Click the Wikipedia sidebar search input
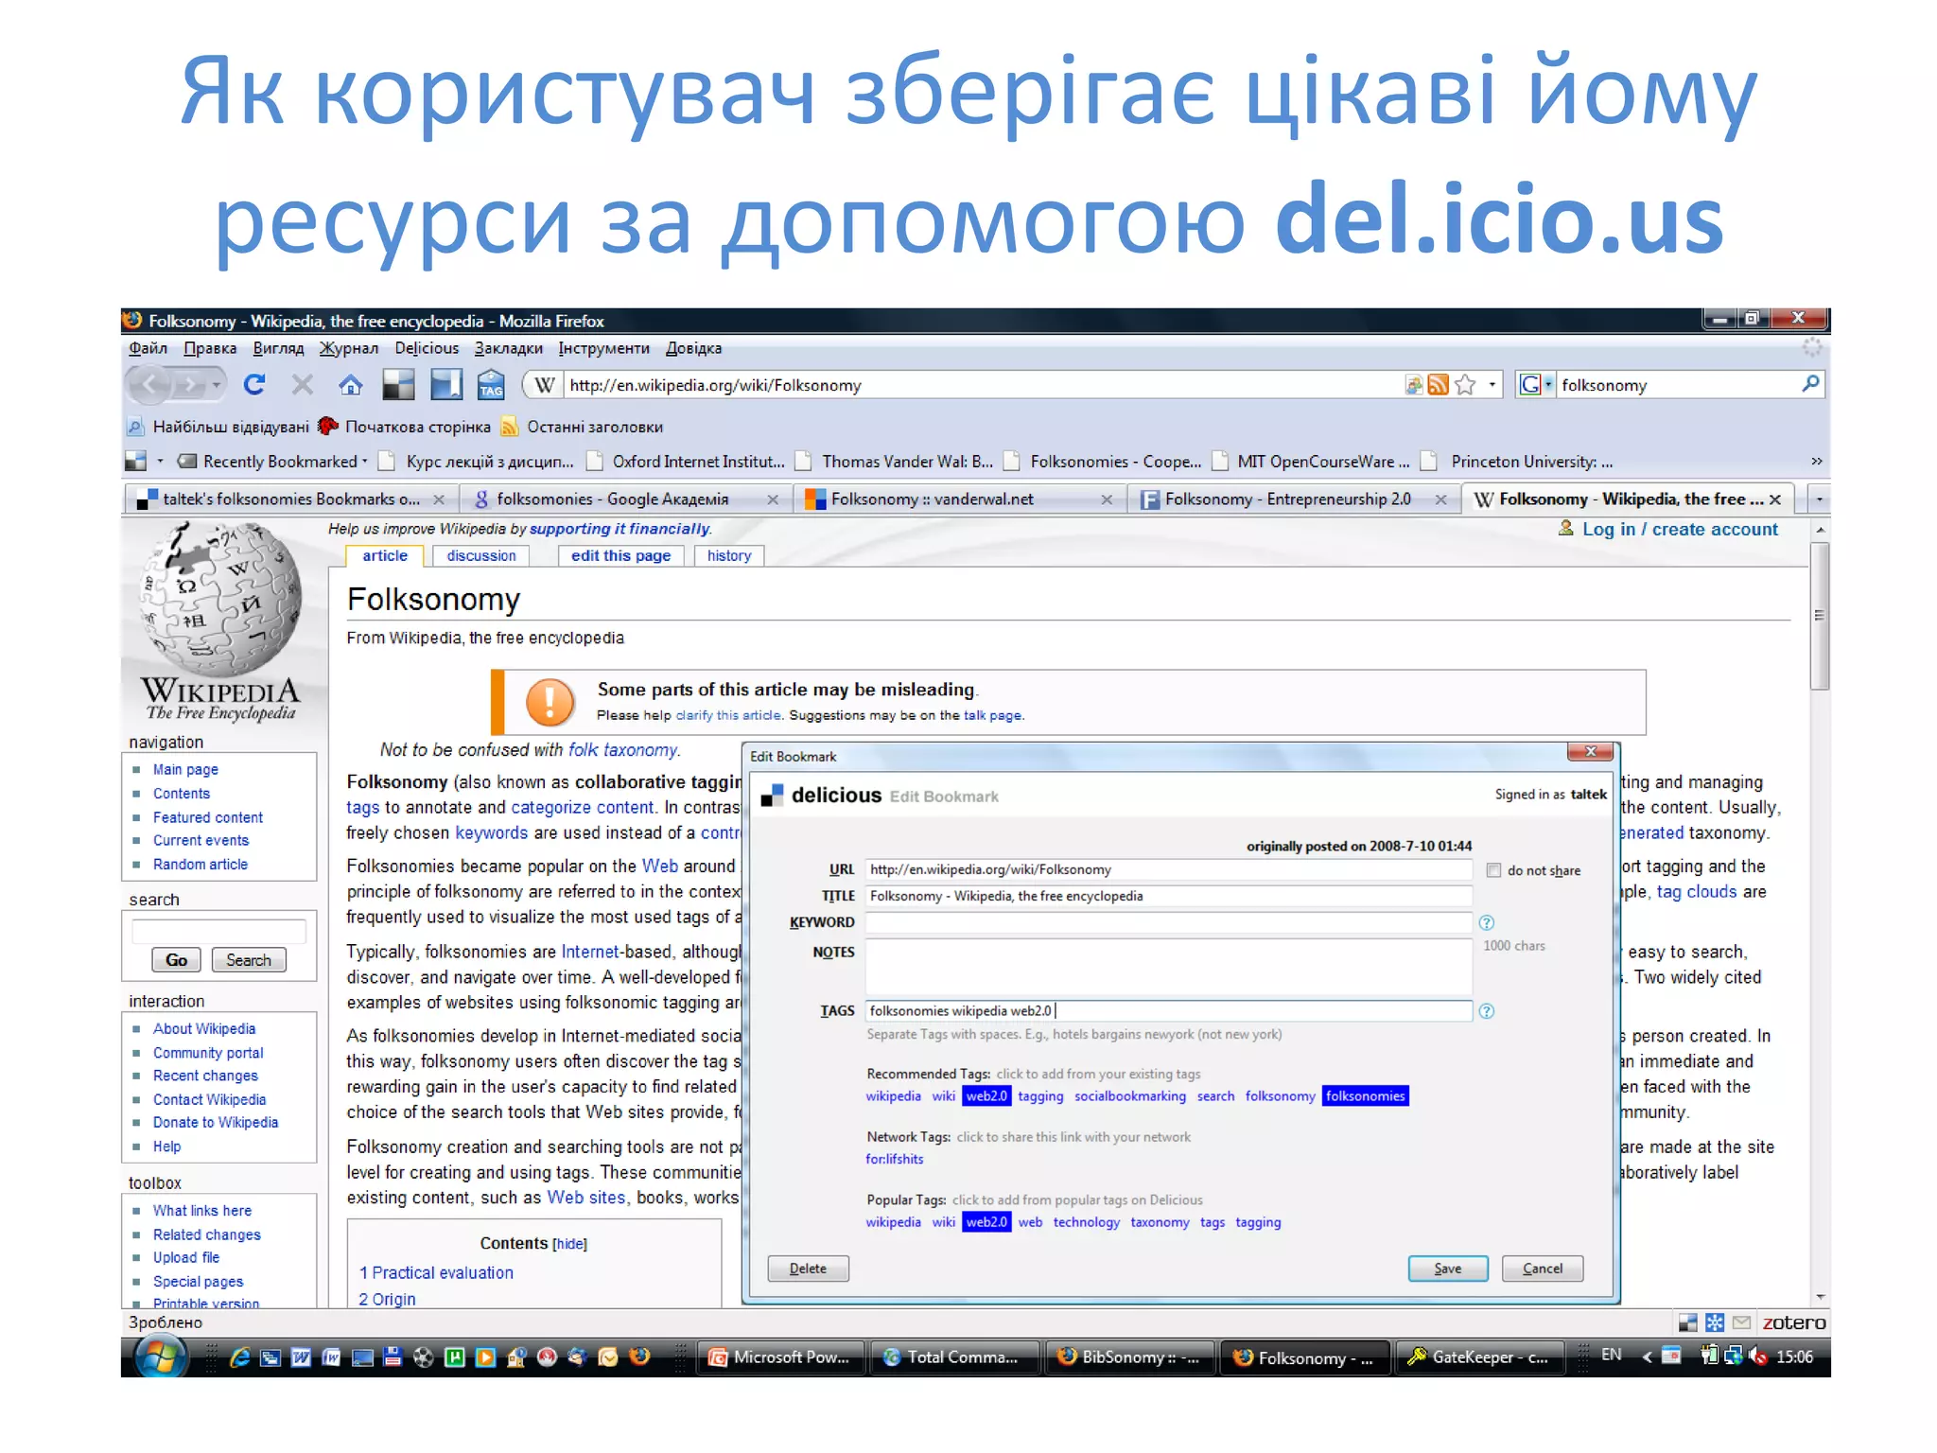This screenshot has width=1937, height=1453. point(218,932)
